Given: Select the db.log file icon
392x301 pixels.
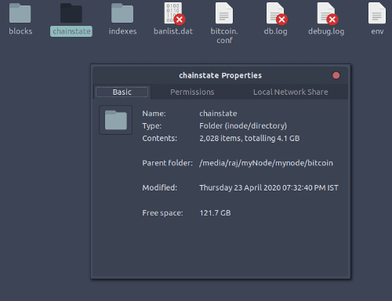Looking at the screenshot, I should pos(277,13).
